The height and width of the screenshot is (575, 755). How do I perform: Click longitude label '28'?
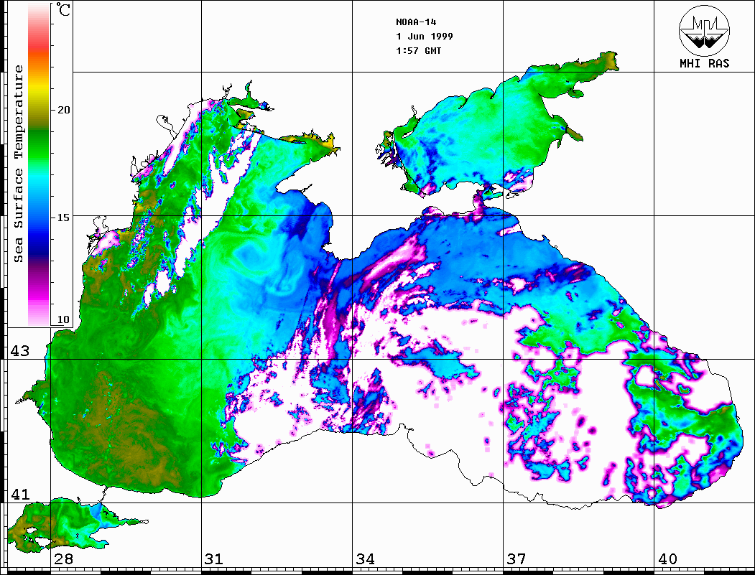[63, 559]
